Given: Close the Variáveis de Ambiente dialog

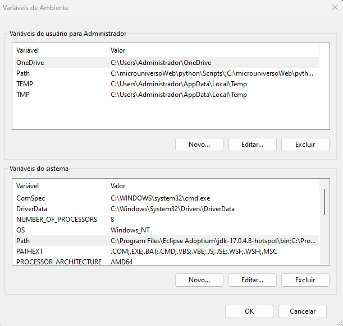Looking at the screenshot, I should coord(335,8).
